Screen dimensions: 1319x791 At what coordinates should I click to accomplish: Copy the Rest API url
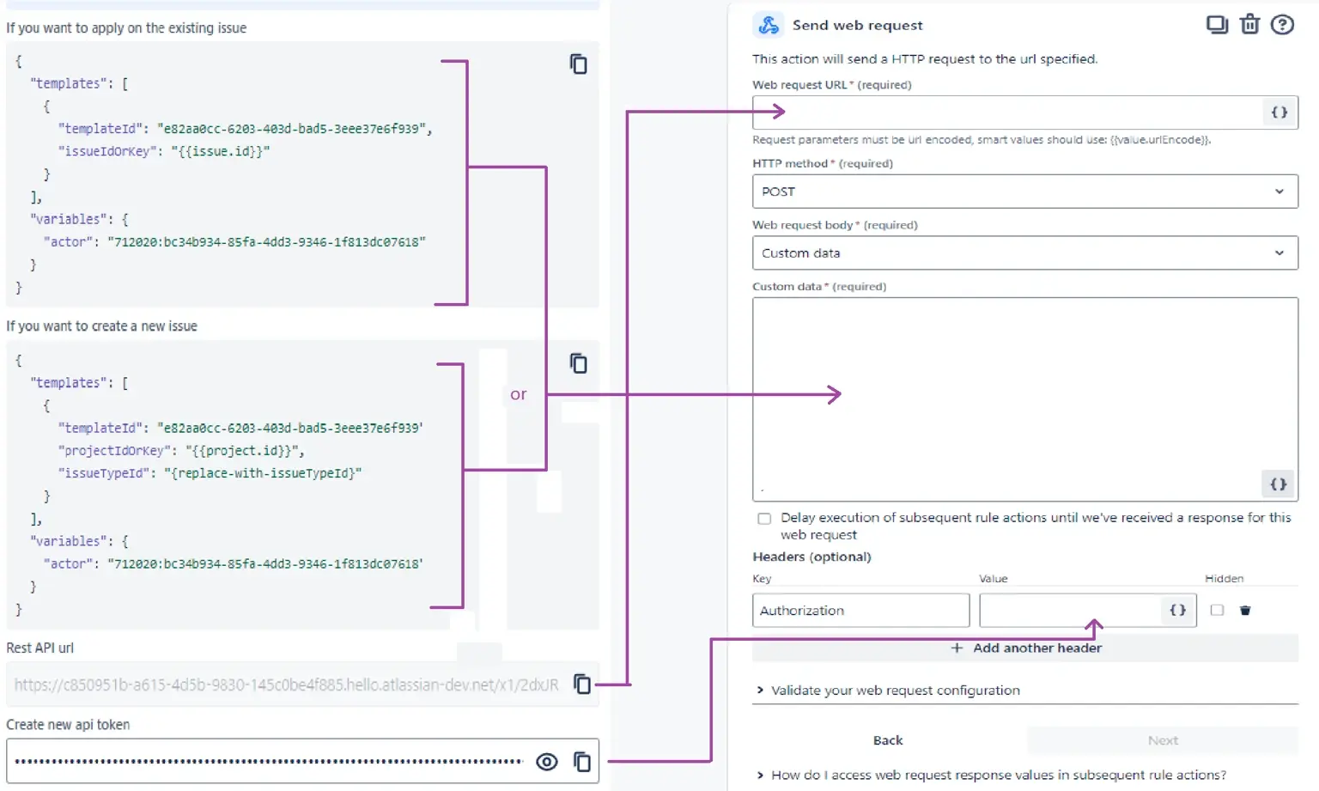click(x=582, y=684)
